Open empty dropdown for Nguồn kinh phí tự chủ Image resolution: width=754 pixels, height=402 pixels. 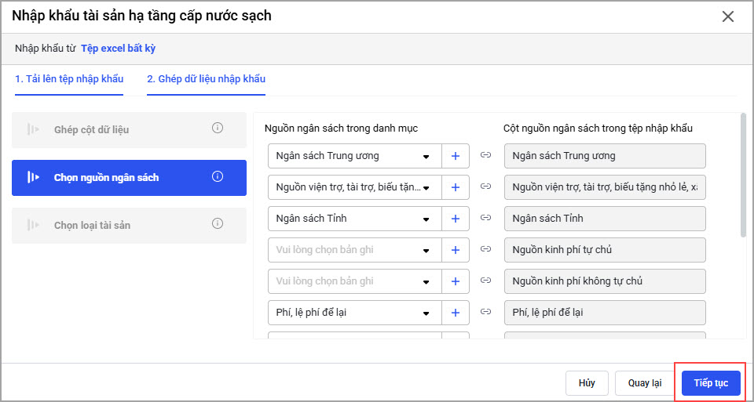coord(354,250)
